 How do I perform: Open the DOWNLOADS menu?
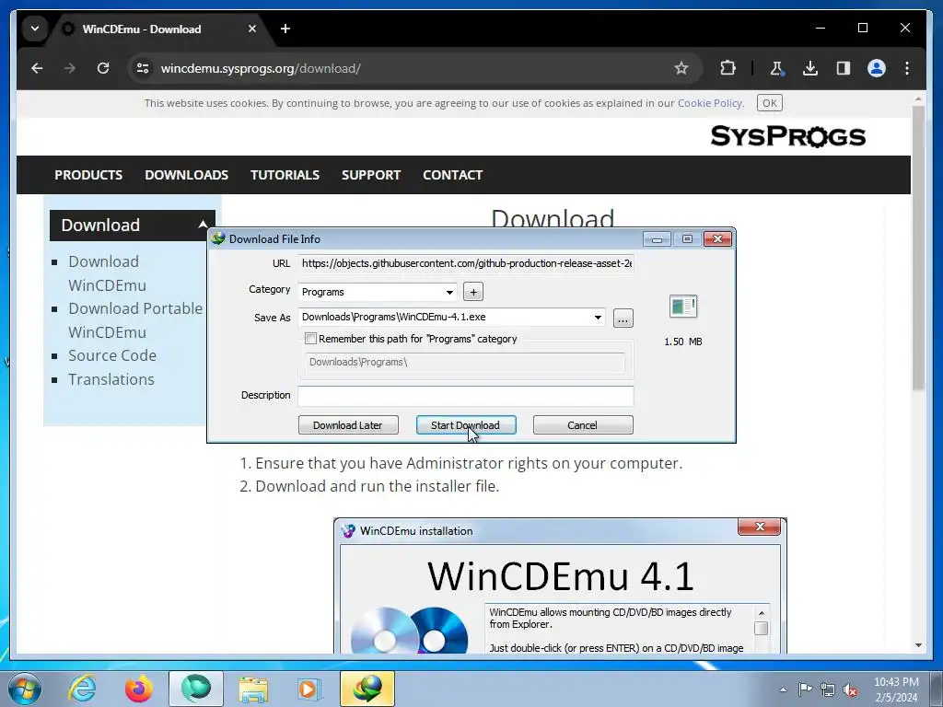coord(186,175)
